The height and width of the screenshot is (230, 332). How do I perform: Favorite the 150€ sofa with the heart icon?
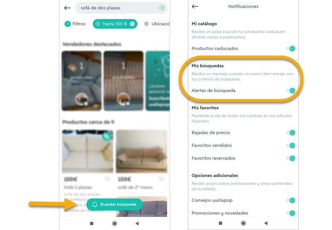161,179
